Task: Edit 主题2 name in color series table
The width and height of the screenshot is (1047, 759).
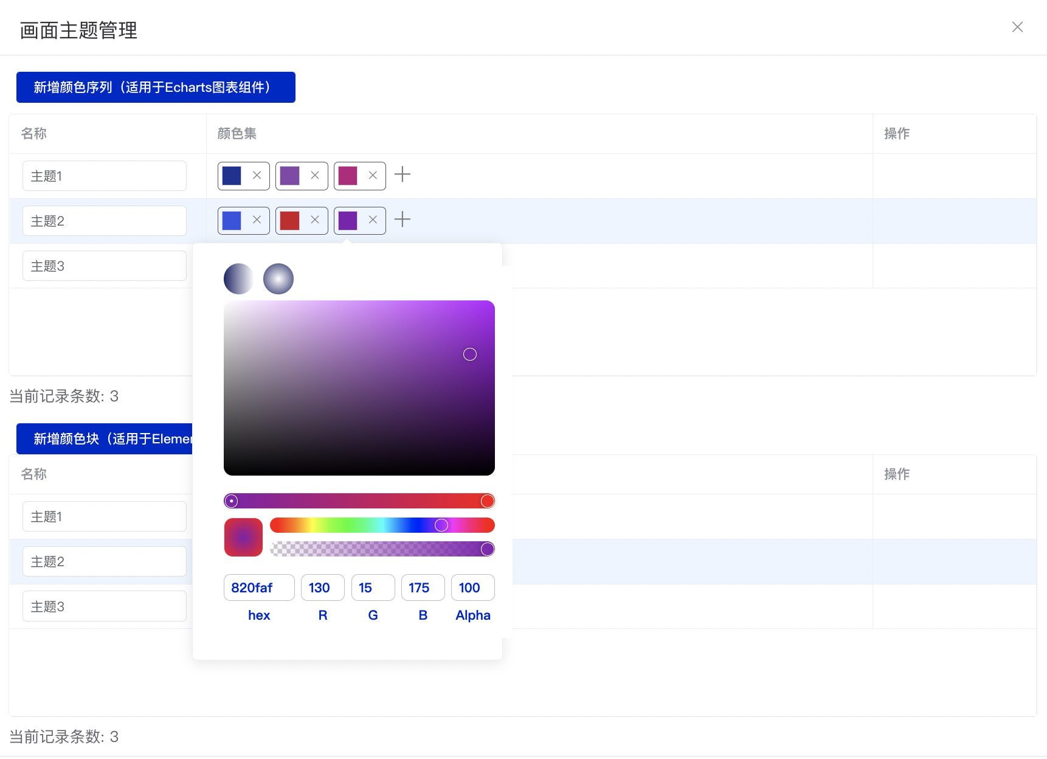Action: pyautogui.click(x=105, y=221)
